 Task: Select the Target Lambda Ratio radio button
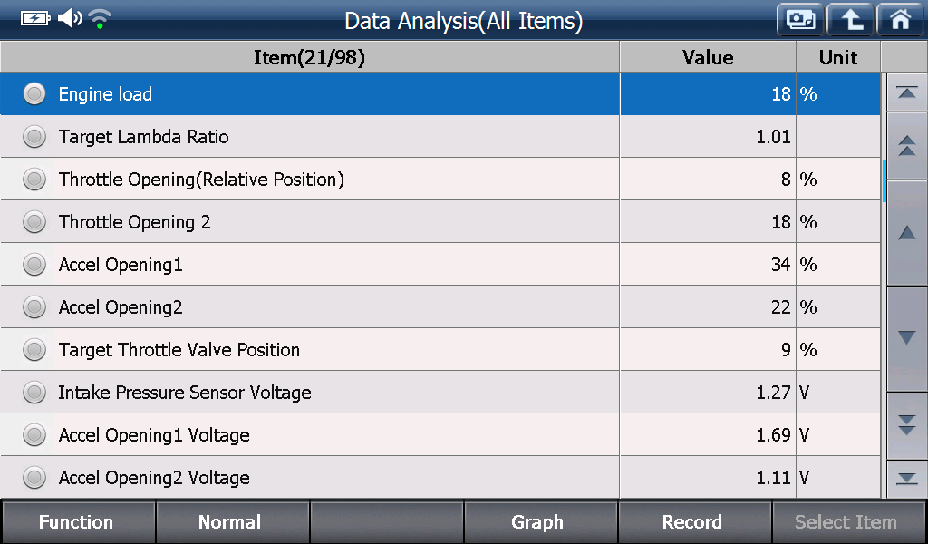point(34,137)
